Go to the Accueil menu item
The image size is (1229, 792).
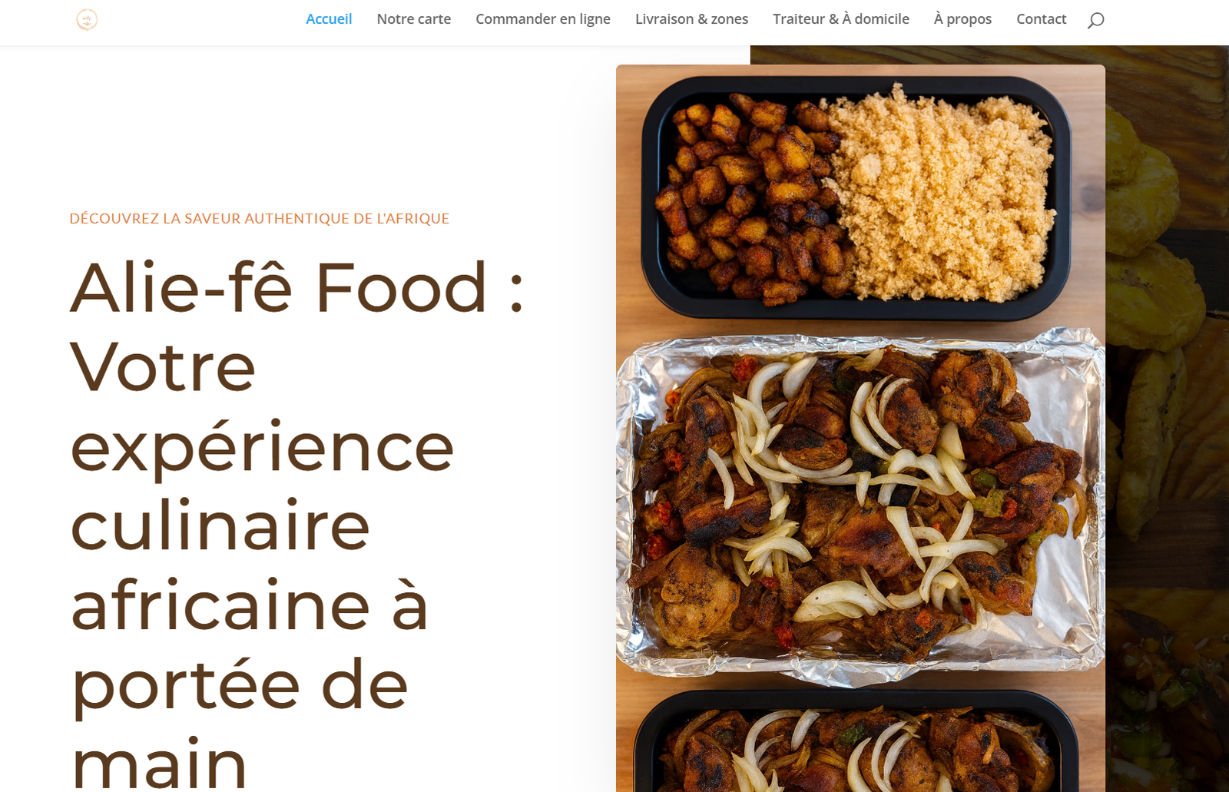[329, 19]
